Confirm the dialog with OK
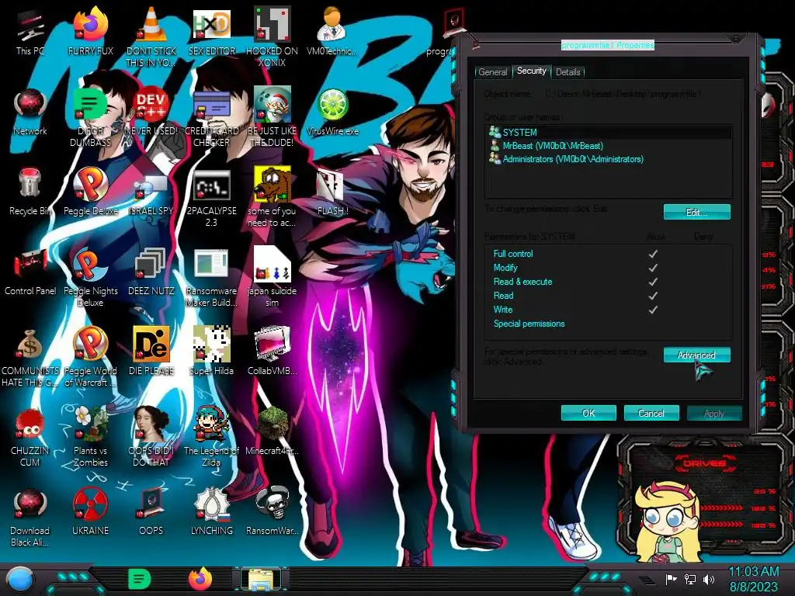Screen dimensions: 795x596 pos(588,413)
